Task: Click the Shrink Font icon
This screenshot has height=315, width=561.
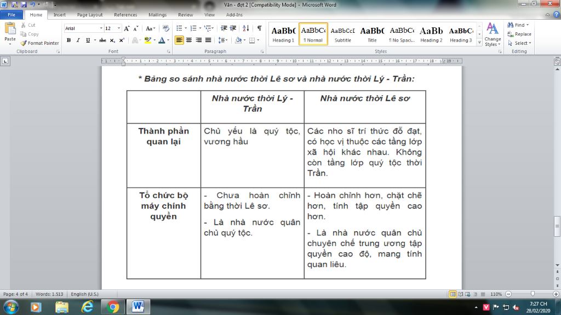Action: click(x=136, y=28)
